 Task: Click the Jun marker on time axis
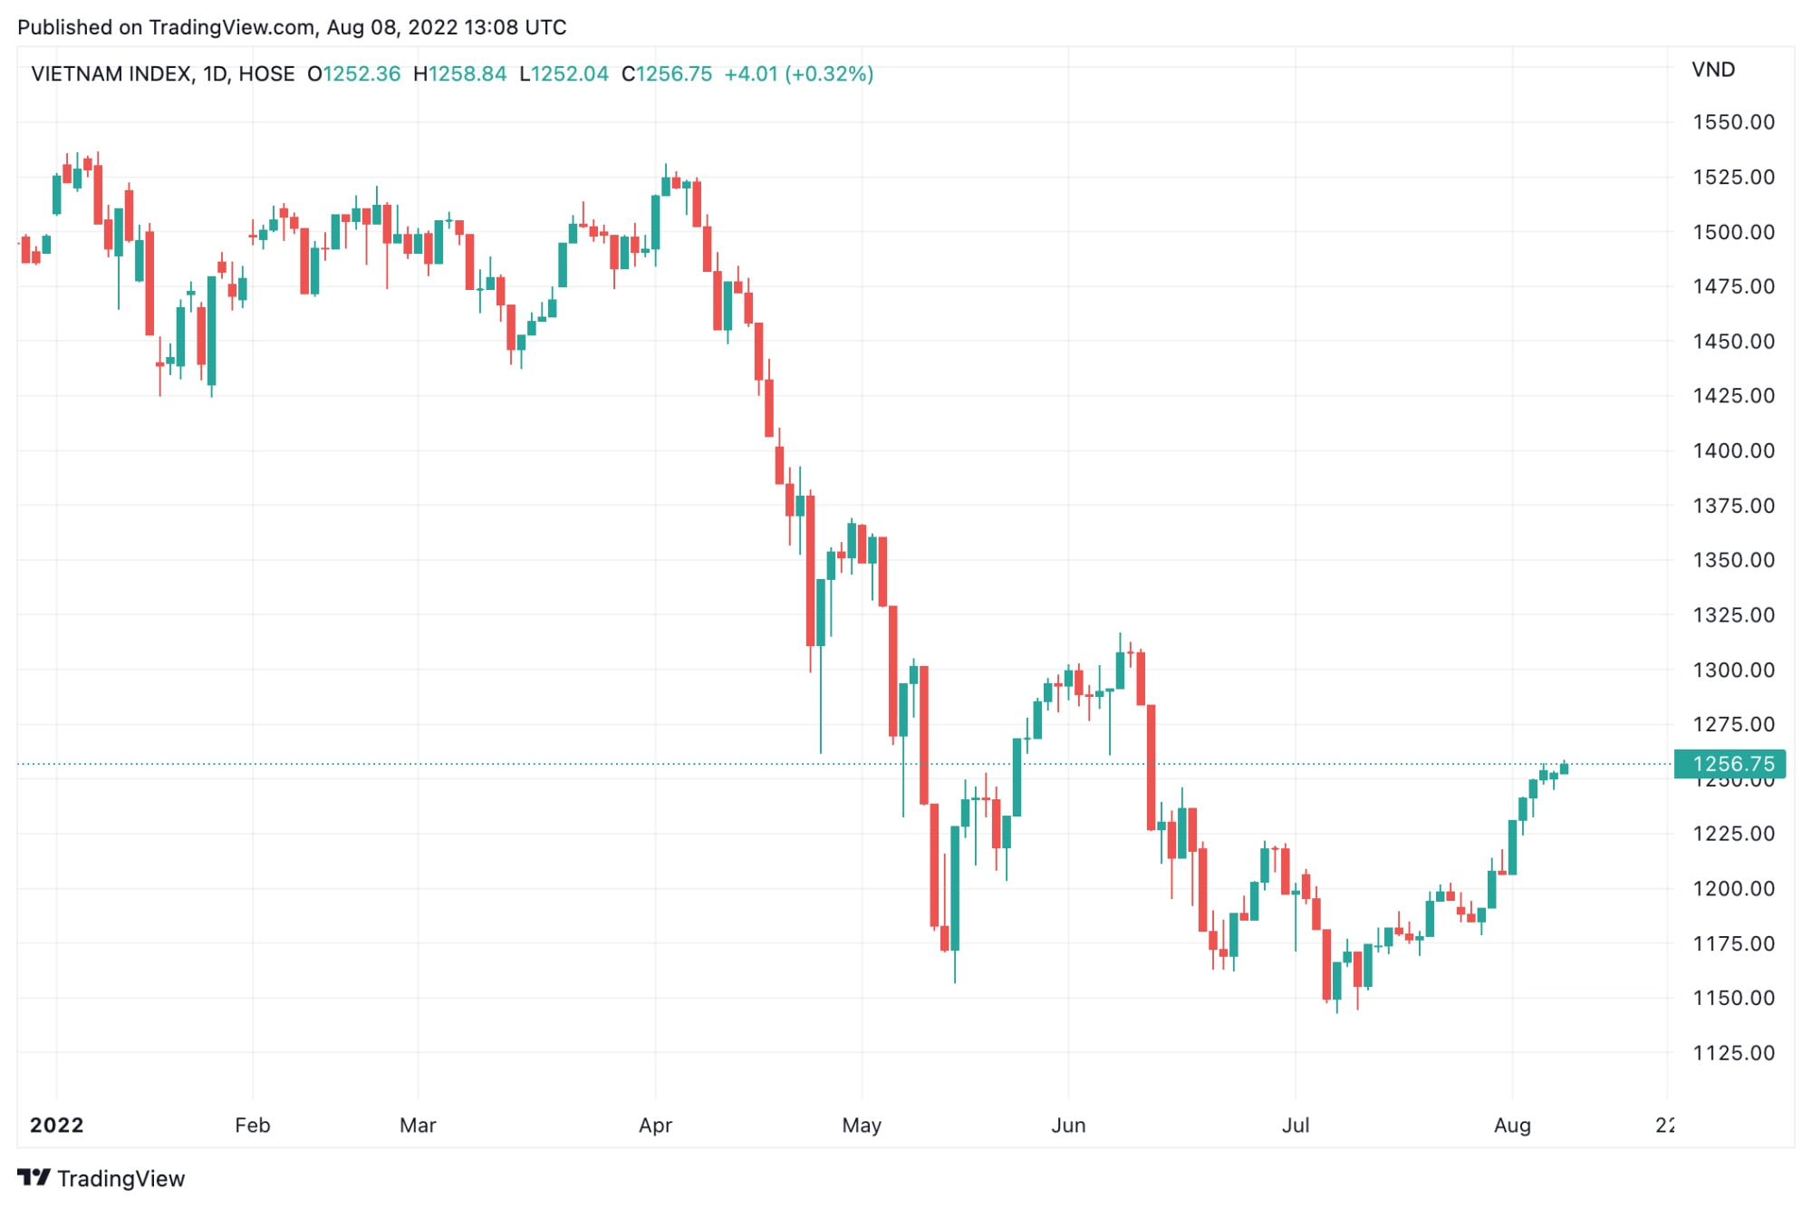click(x=1068, y=1125)
